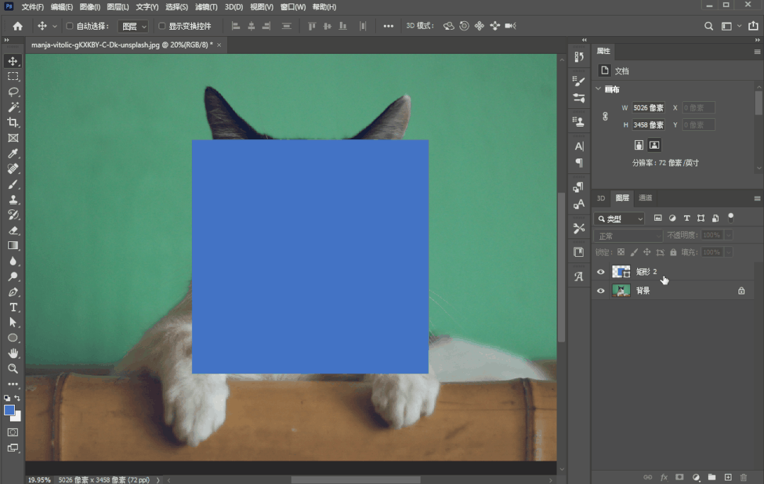Select the Eraser tool
Viewport: 764px width, 484px height.
(x=13, y=230)
